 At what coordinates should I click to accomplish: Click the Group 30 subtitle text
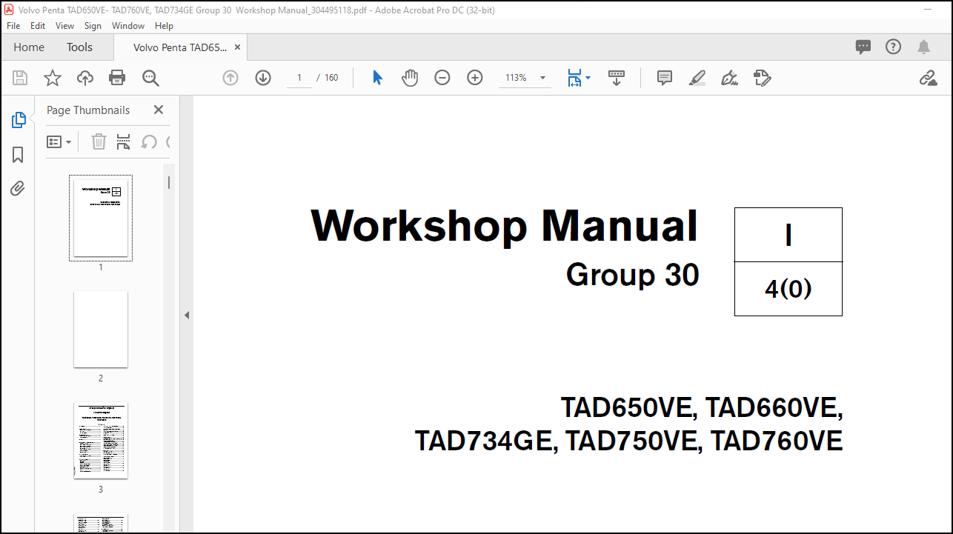pos(632,275)
